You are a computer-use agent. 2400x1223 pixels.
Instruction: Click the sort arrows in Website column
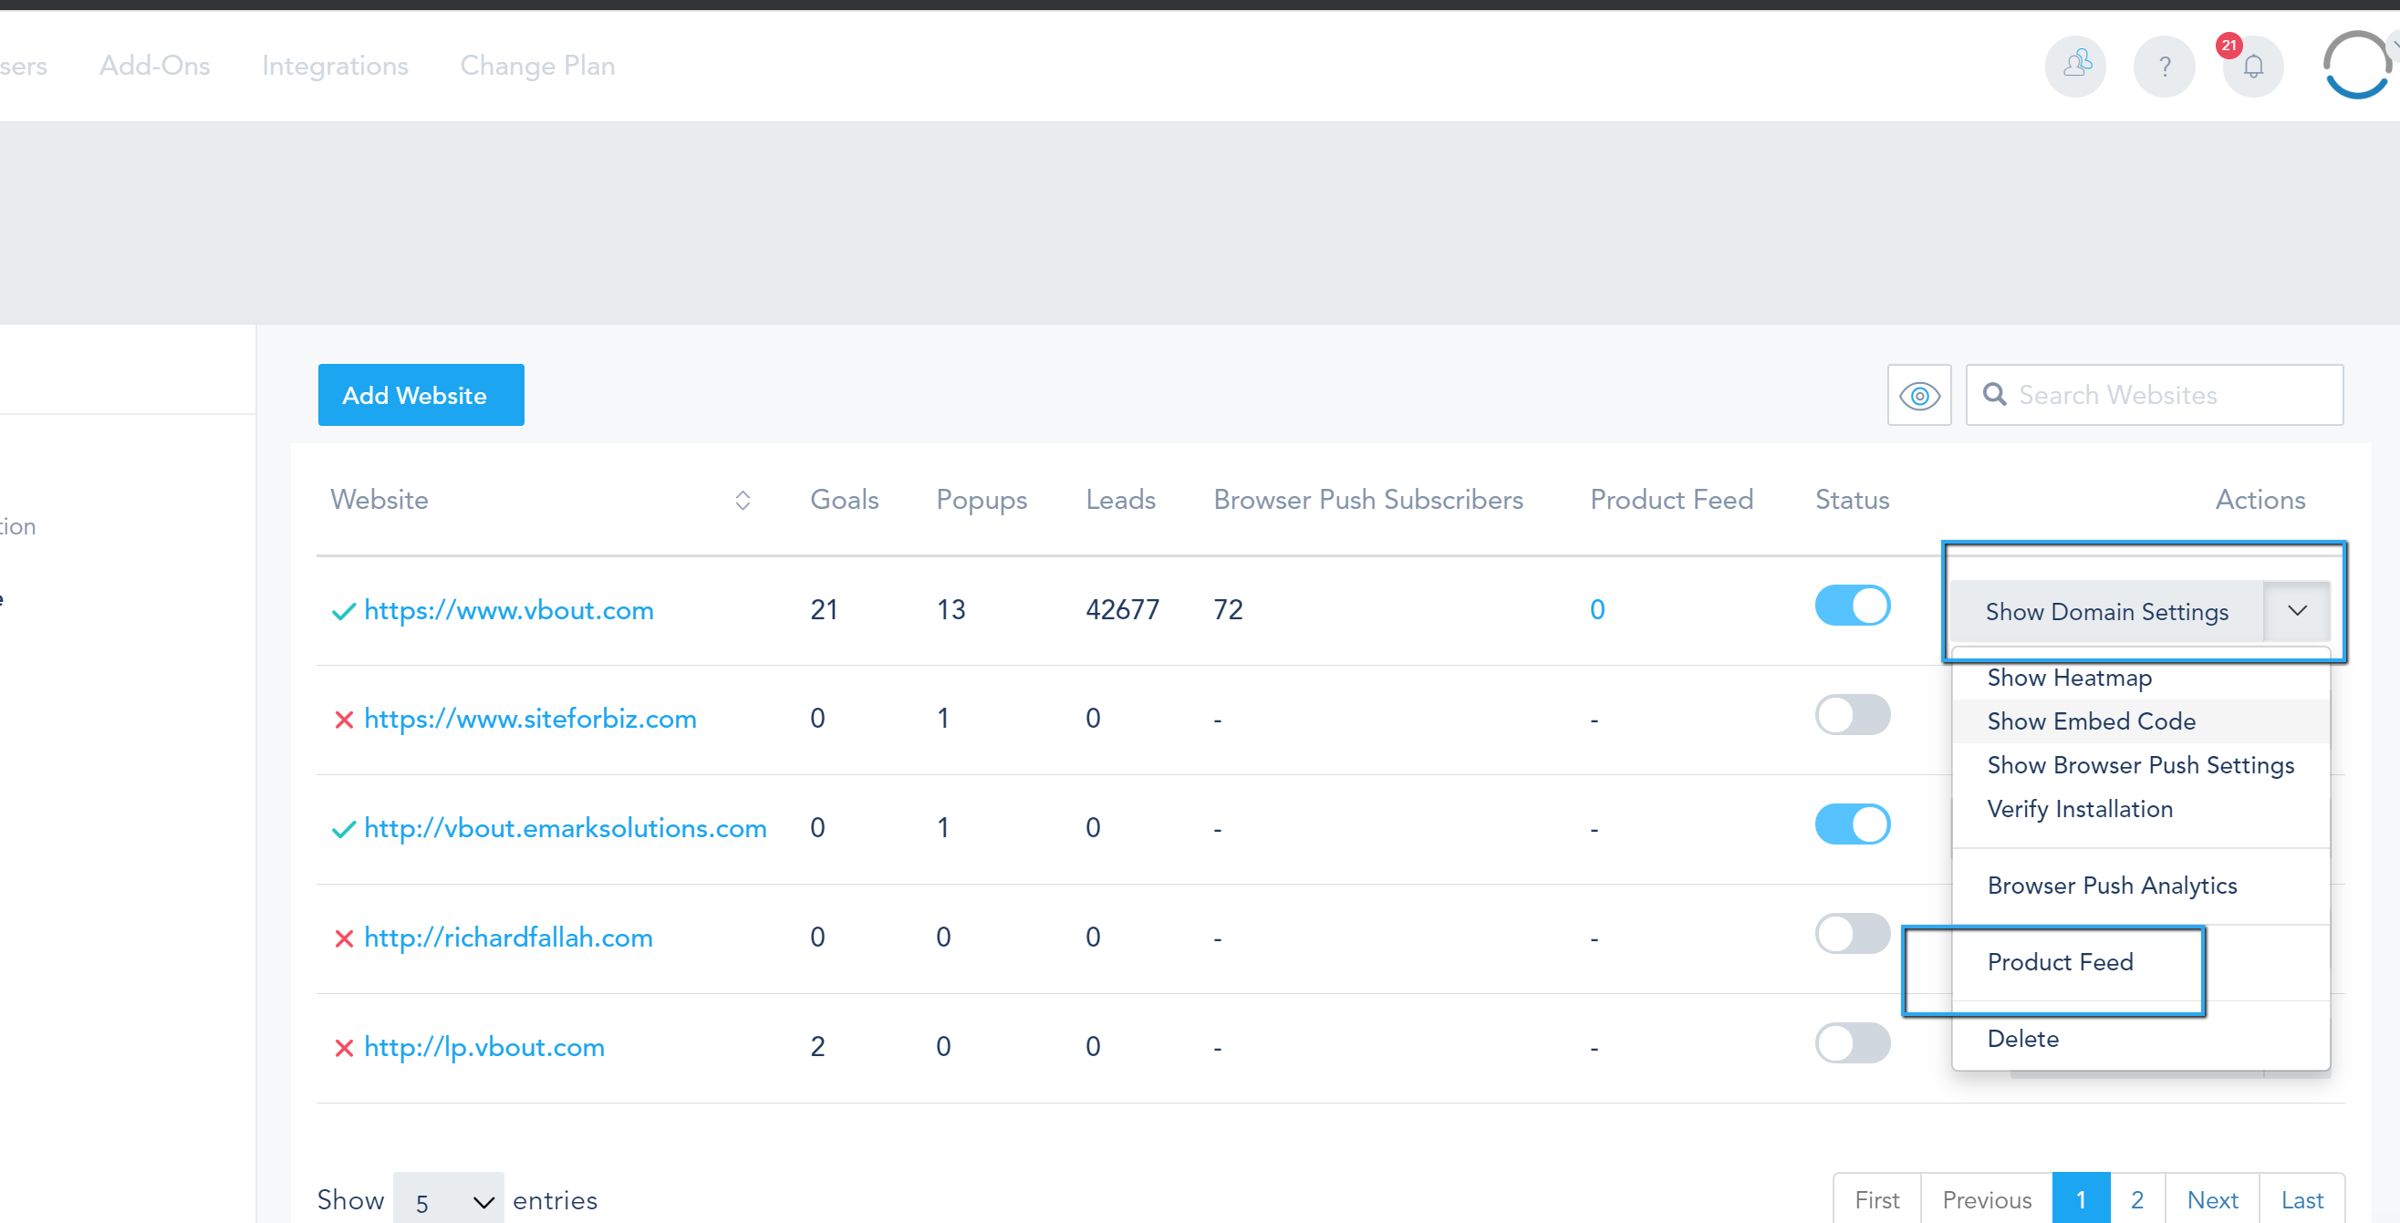742,500
